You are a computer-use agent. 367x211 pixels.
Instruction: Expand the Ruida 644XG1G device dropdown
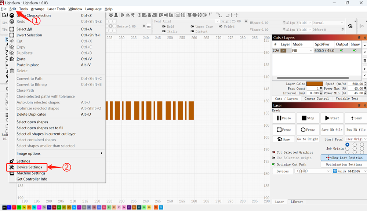pos(349,171)
